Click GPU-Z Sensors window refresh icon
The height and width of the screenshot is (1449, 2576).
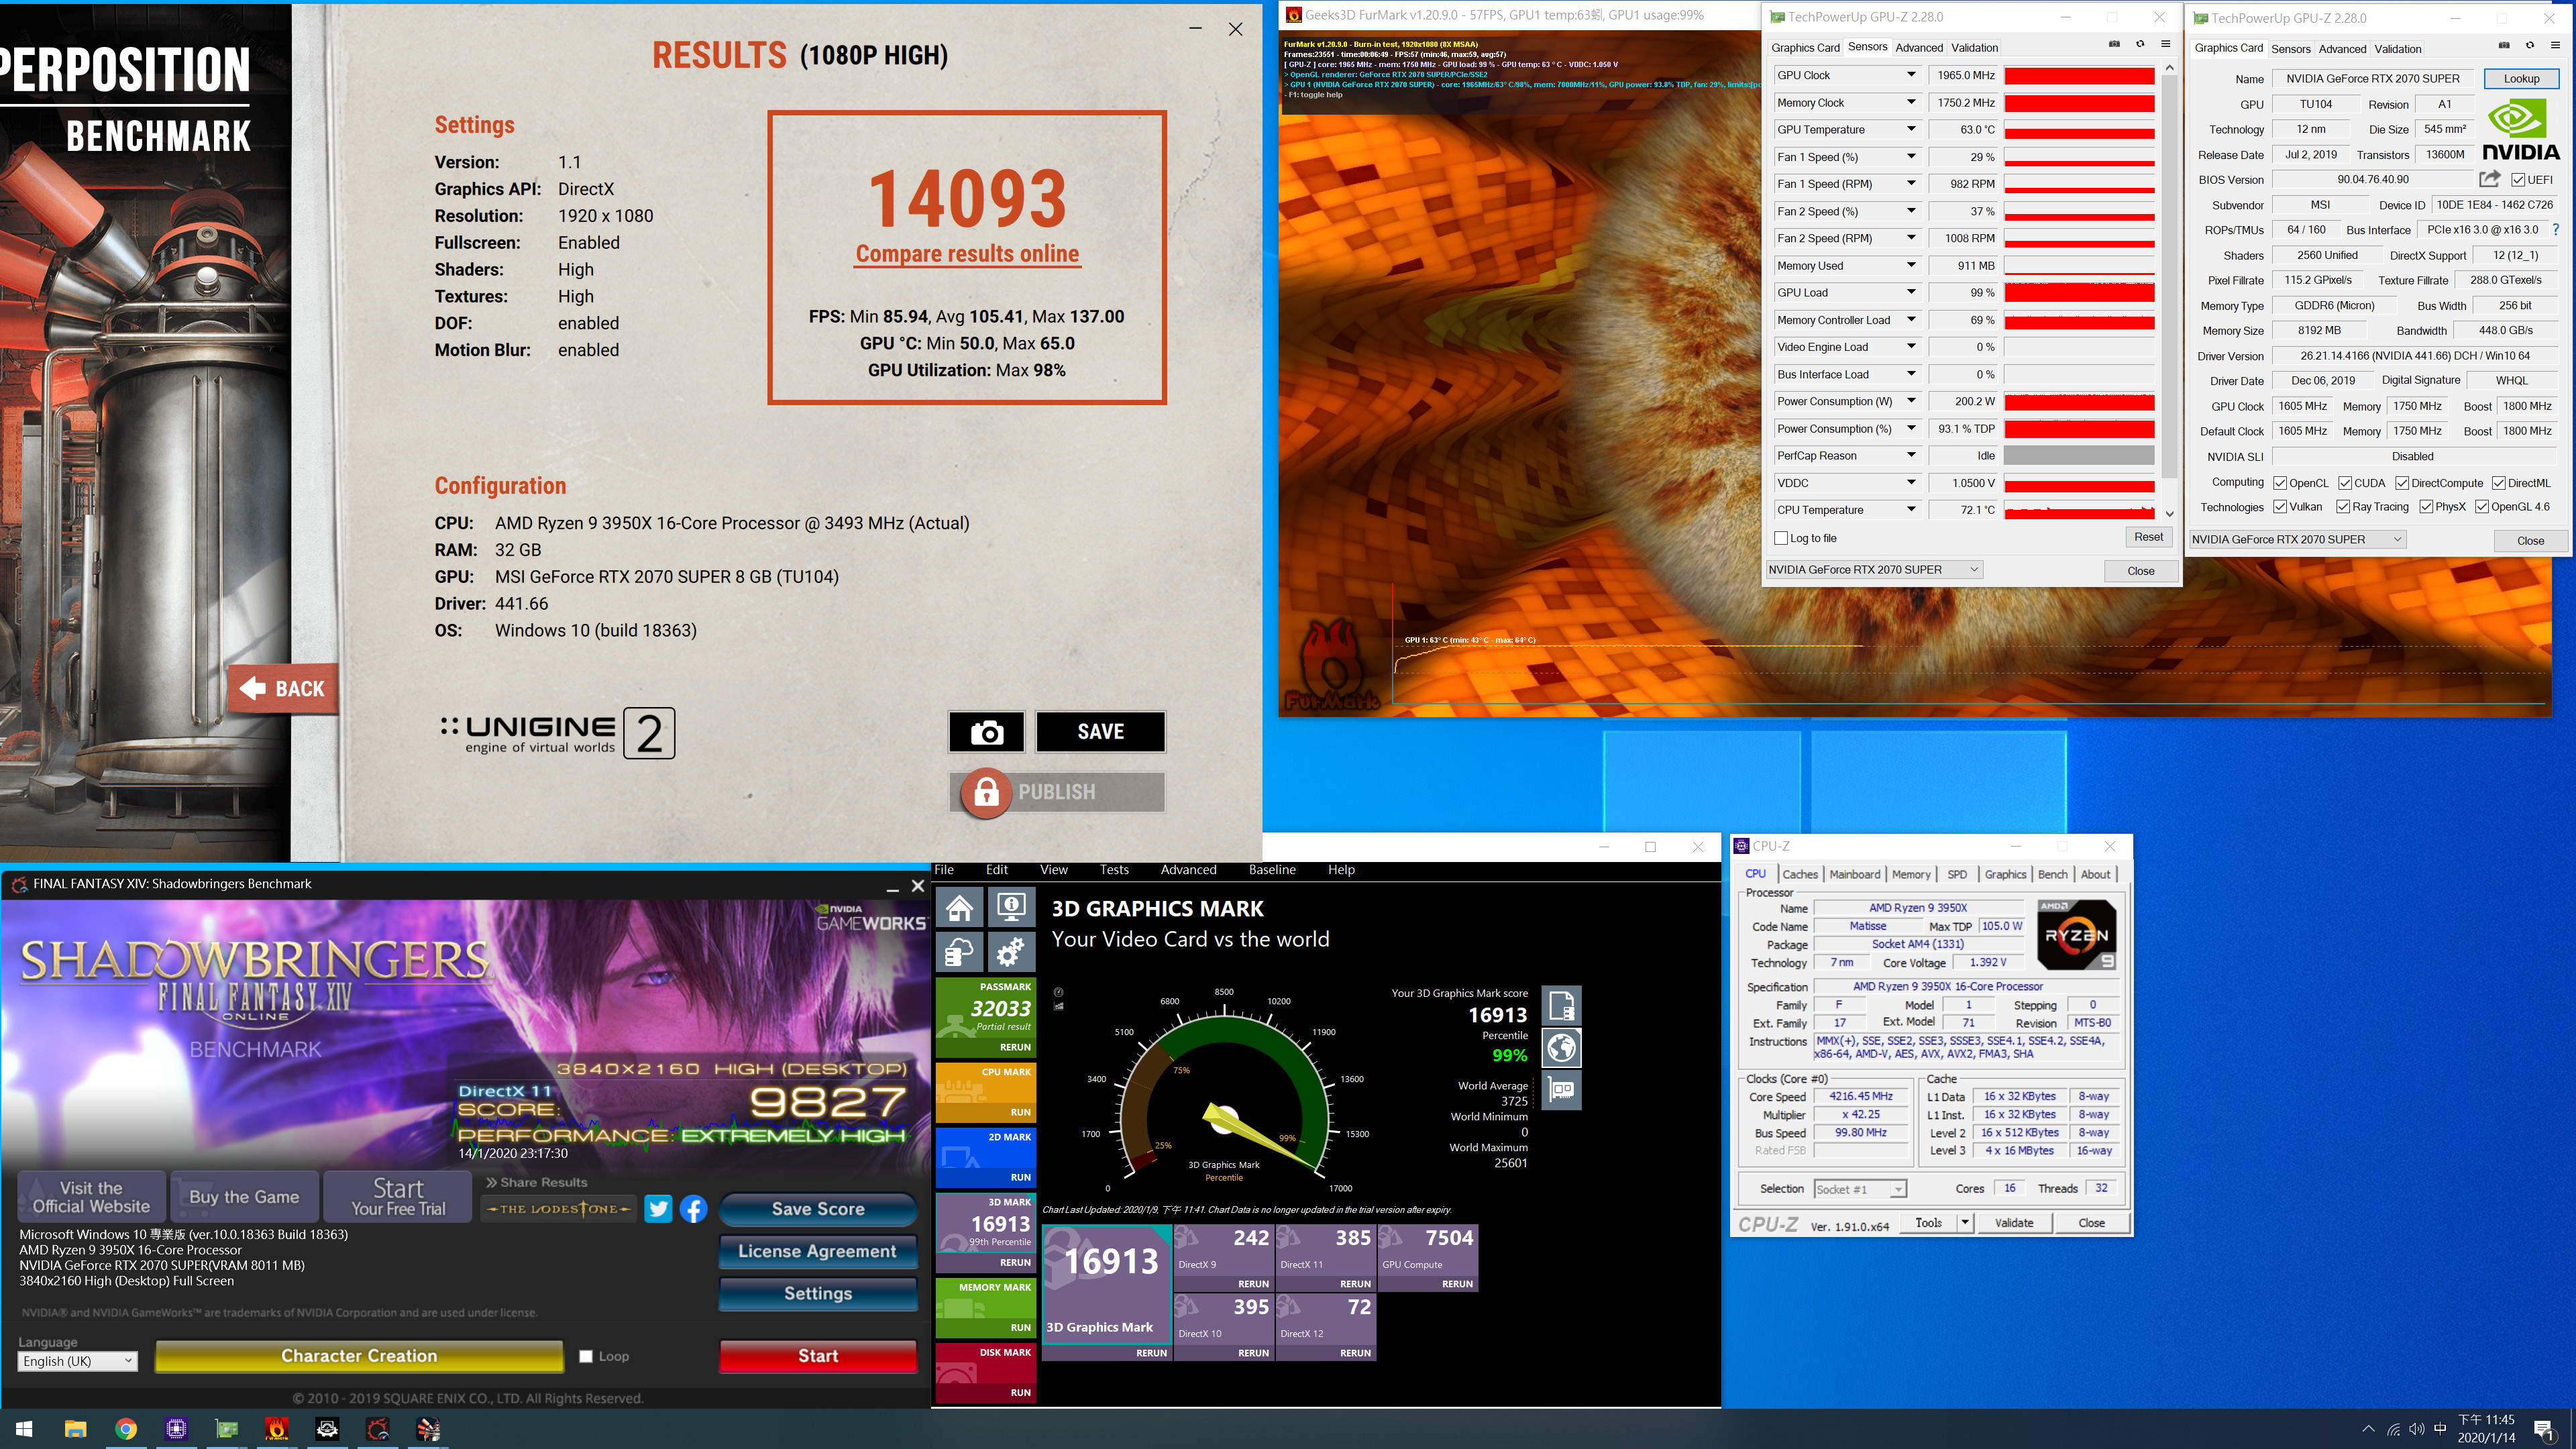(2140, 44)
